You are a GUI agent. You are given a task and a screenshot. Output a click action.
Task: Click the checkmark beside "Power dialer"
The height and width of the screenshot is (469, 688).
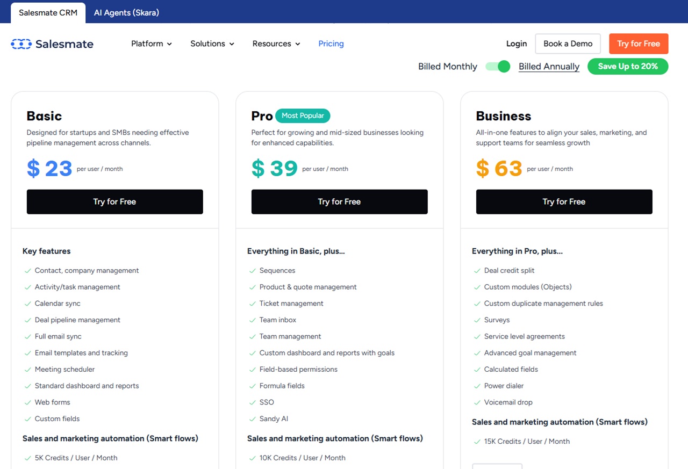pyautogui.click(x=477, y=386)
